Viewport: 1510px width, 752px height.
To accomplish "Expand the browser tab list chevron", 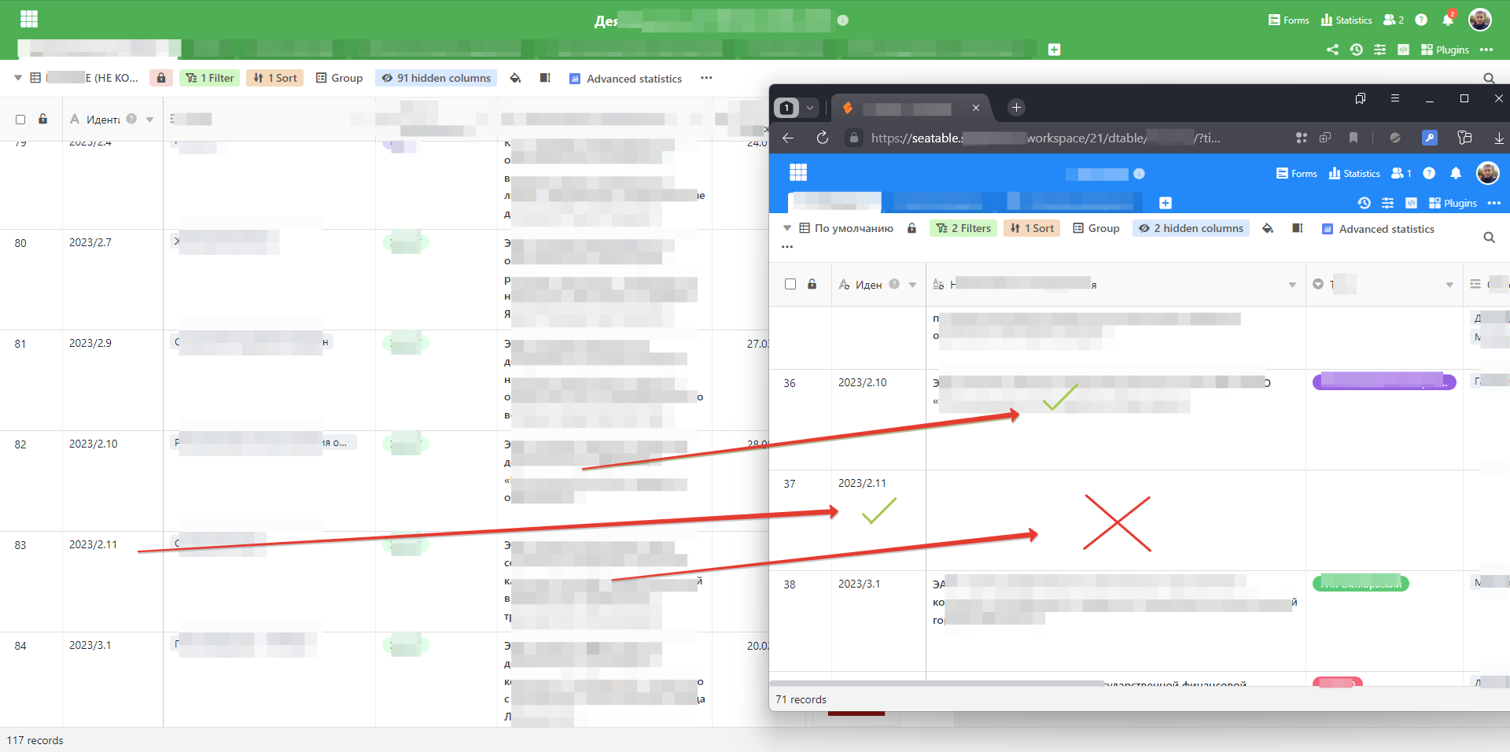I will (810, 108).
